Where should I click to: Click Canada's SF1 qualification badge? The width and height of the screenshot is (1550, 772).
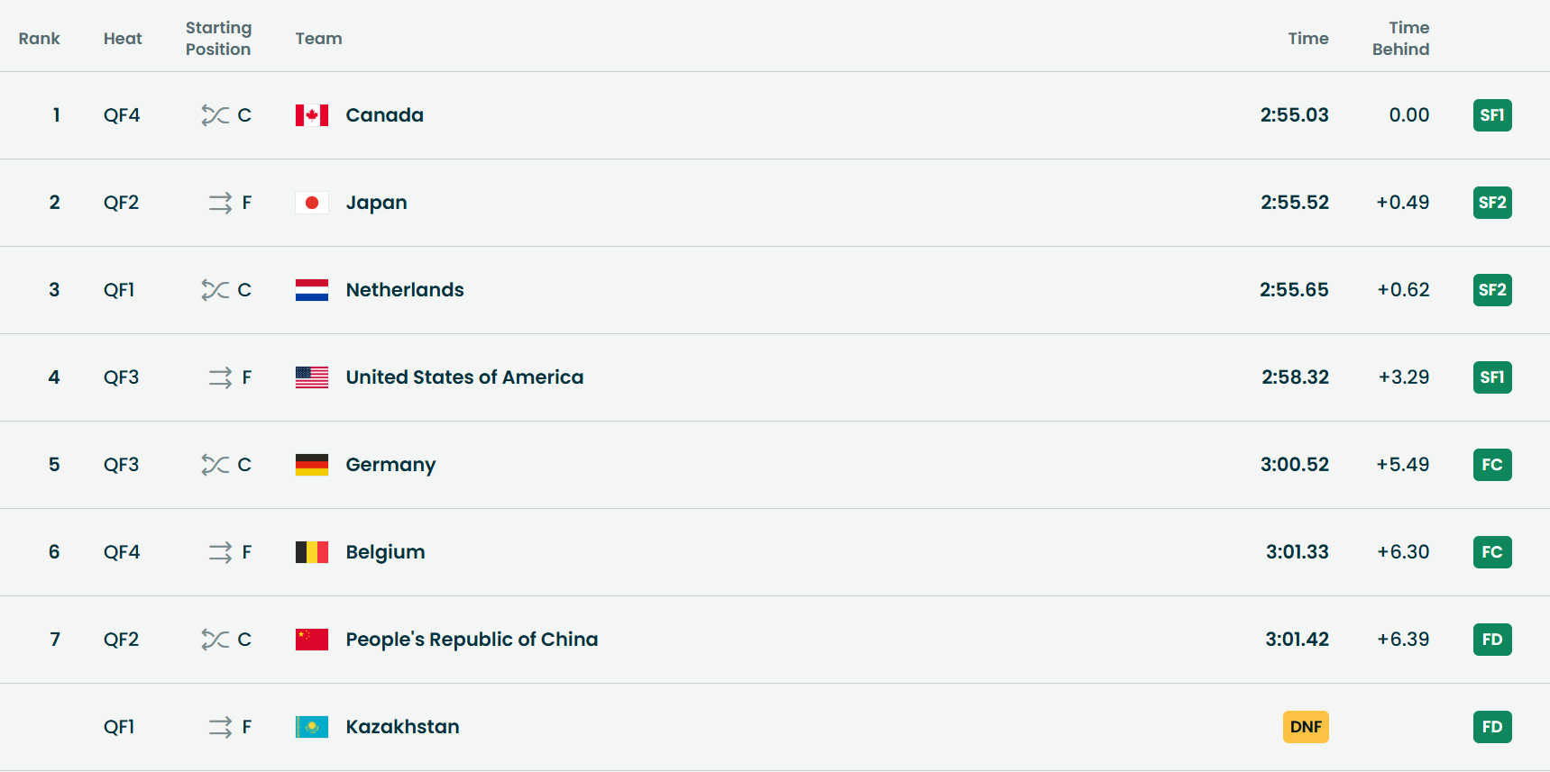click(x=1492, y=115)
